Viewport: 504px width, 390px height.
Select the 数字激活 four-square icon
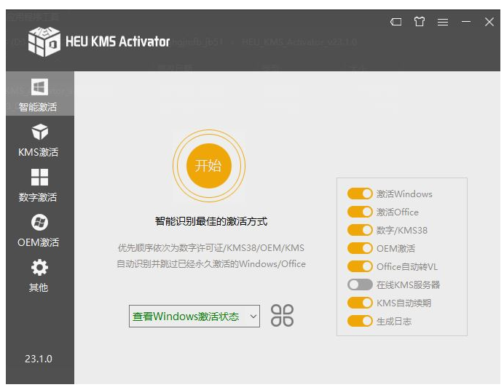pos(39,178)
